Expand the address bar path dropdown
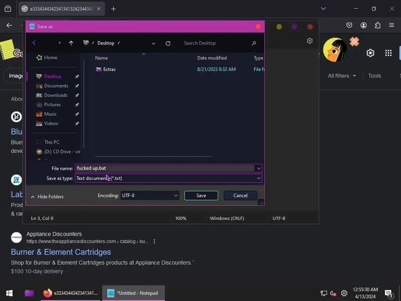Image resolution: width=401 pixels, height=301 pixels. point(154,44)
